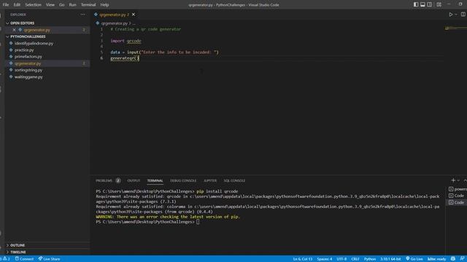Image resolution: width=467 pixels, height=262 pixels.
Task: Toggle secondary side bar layout icon
Action: point(430,4)
